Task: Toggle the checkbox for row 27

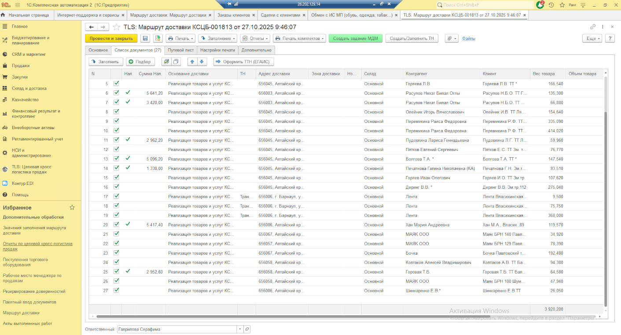Action: pos(116,290)
